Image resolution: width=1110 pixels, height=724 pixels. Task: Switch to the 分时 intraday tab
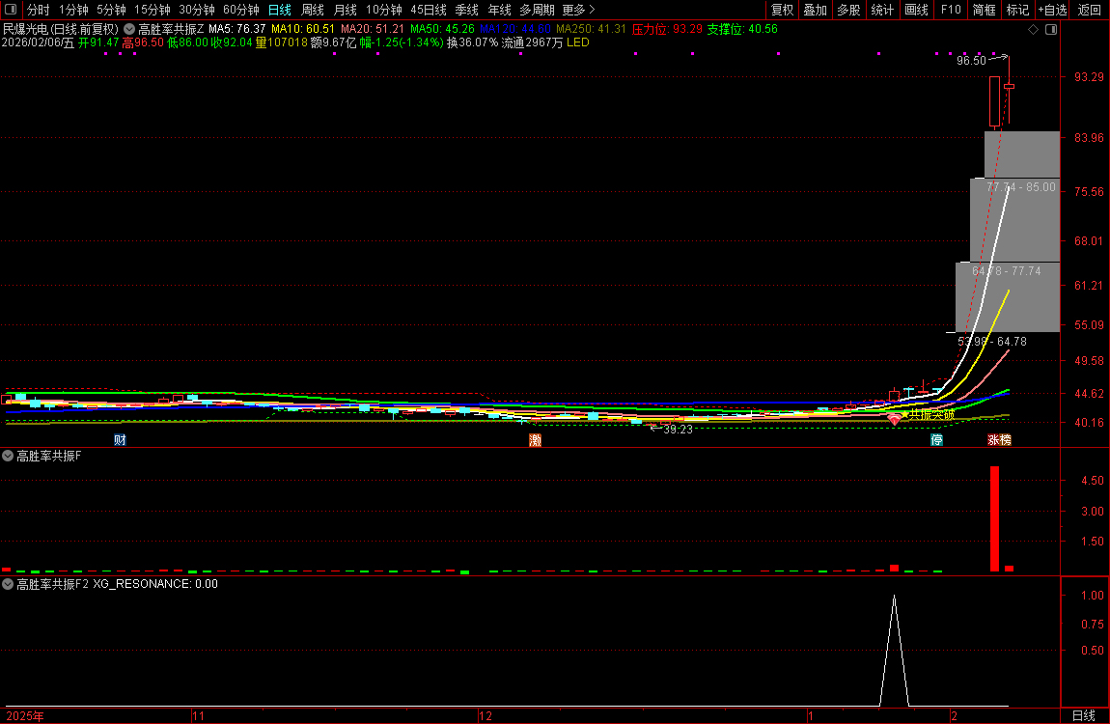38,10
